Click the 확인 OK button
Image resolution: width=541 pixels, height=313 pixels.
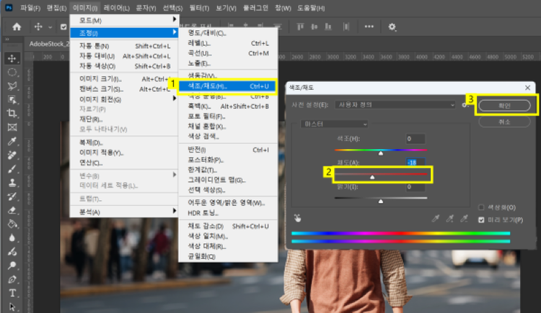pos(504,105)
